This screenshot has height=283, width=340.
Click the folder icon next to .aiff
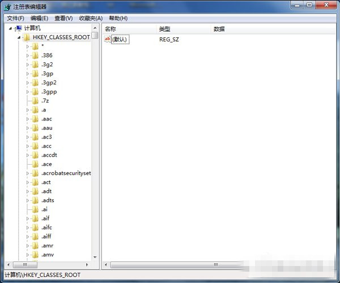click(35, 237)
